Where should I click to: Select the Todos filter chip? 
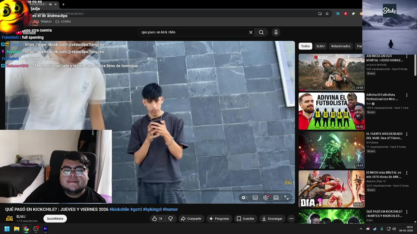tap(306, 46)
